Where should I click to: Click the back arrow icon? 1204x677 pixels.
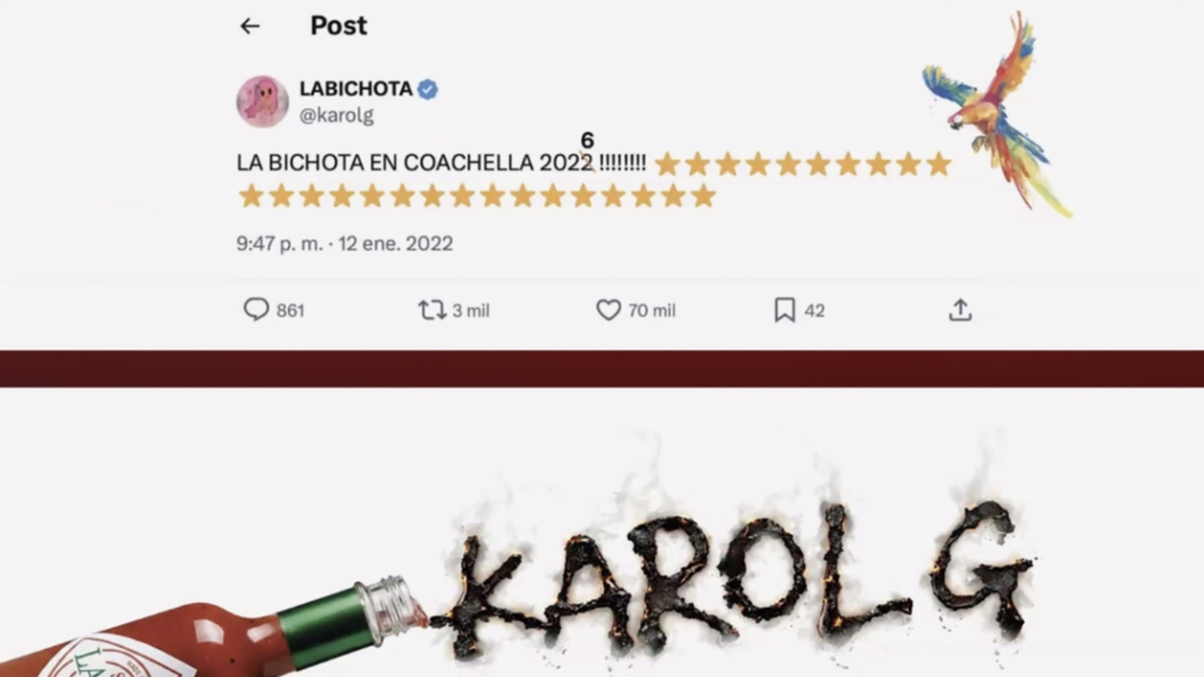pyautogui.click(x=250, y=26)
